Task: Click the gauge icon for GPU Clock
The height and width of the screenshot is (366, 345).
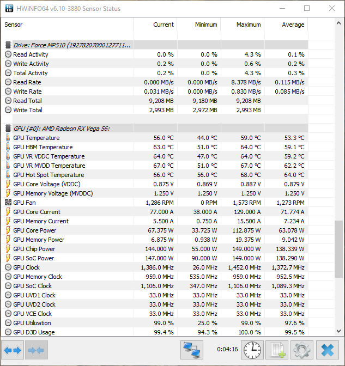Action: pos(8,267)
